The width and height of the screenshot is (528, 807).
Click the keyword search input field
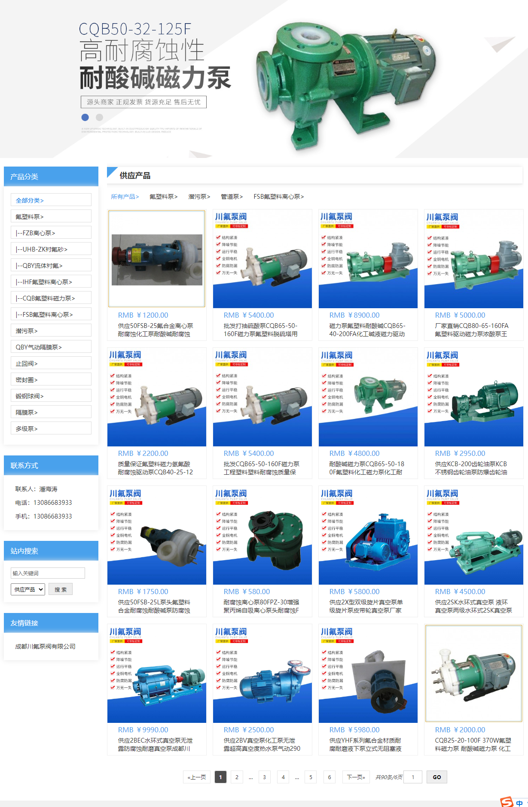[x=48, y=573]
